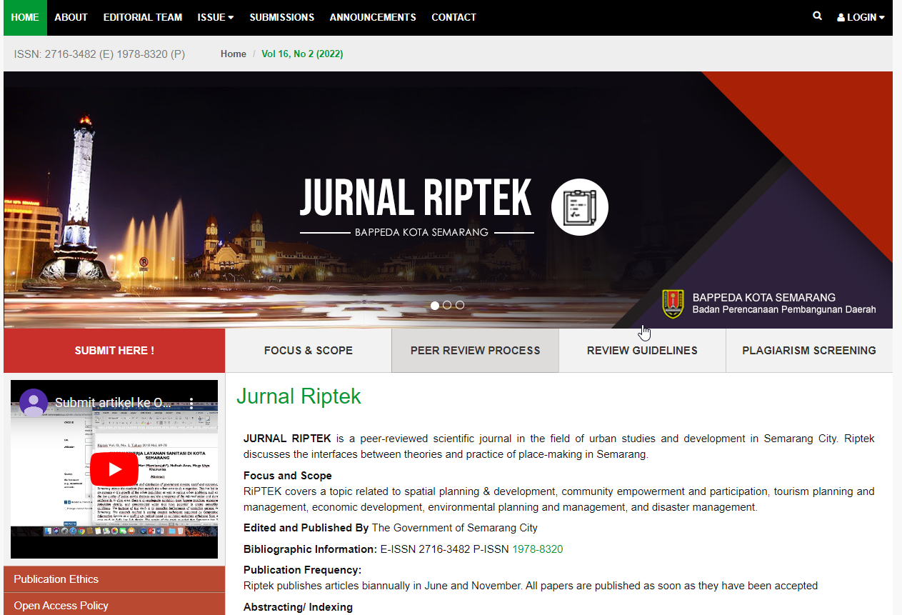The image size is (902, 615).
Task: Select the first carousel slide dot
Action: pyautogui.click(x=435, y=305)
